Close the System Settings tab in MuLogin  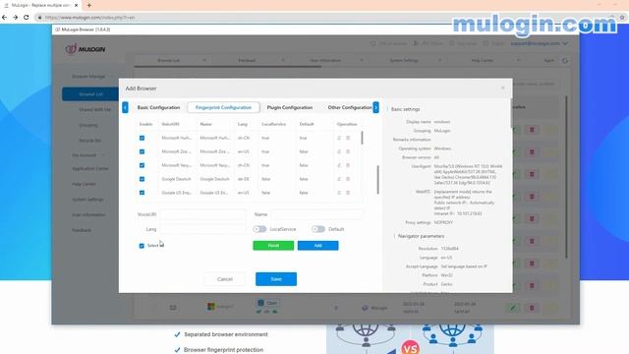coord(439,61)
